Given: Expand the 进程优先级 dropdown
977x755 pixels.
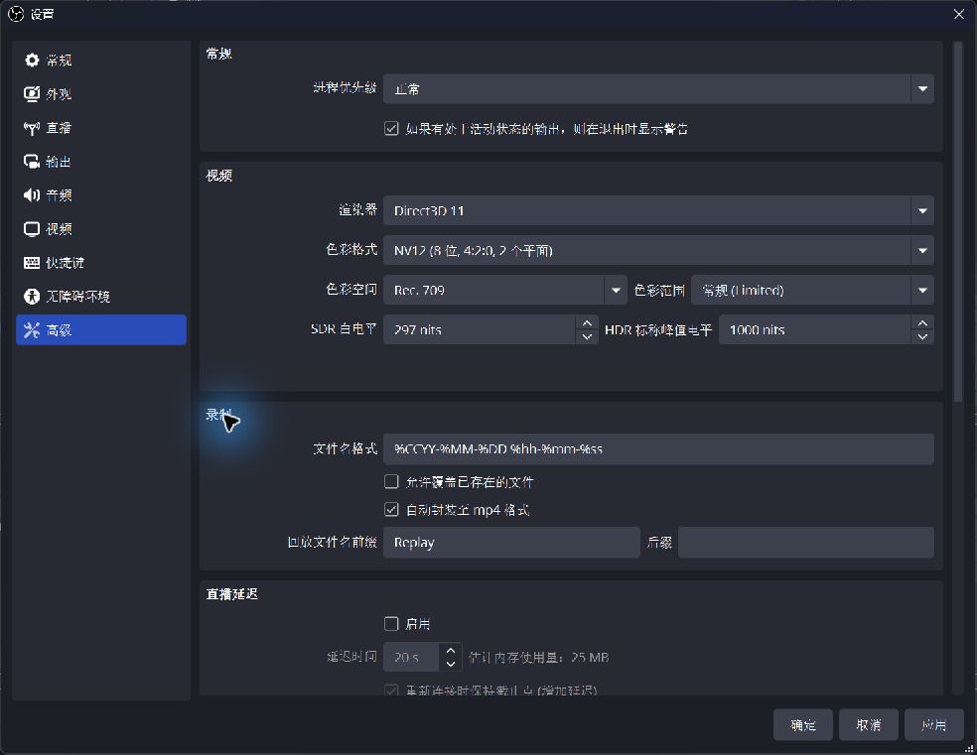Looking at the screenshot, I should [x=658, y=89].
